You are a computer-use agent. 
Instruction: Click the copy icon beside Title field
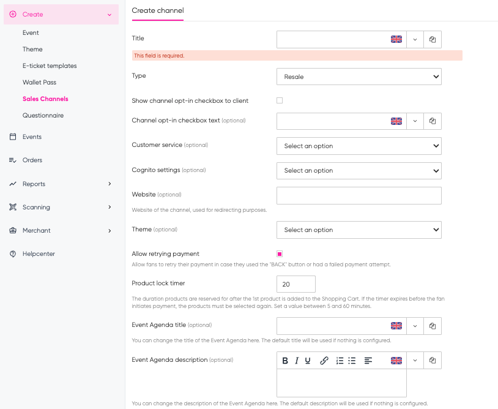(433, 39)
